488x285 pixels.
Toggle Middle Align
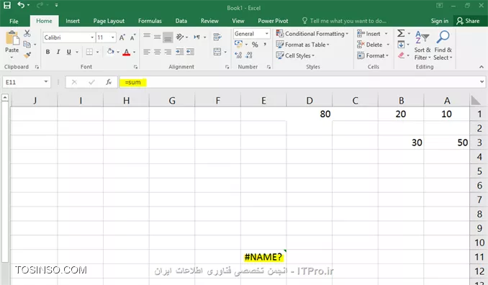coord(158,37)
